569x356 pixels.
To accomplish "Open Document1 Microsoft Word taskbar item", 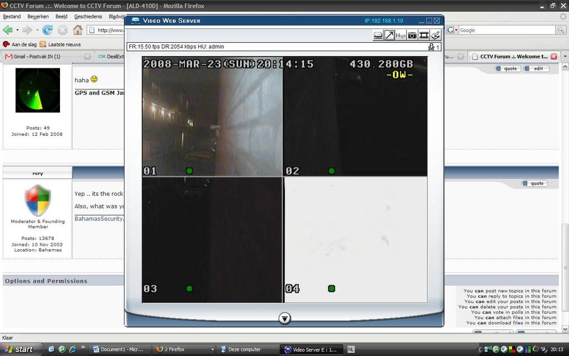I will click(x=120, y=349).
